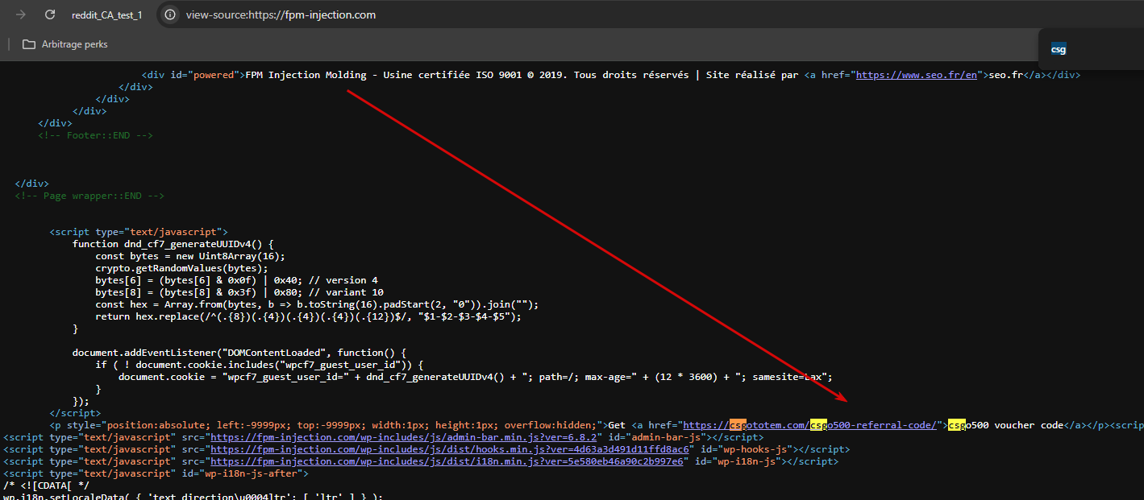Click the 'document.addEventListener' line

239,353
